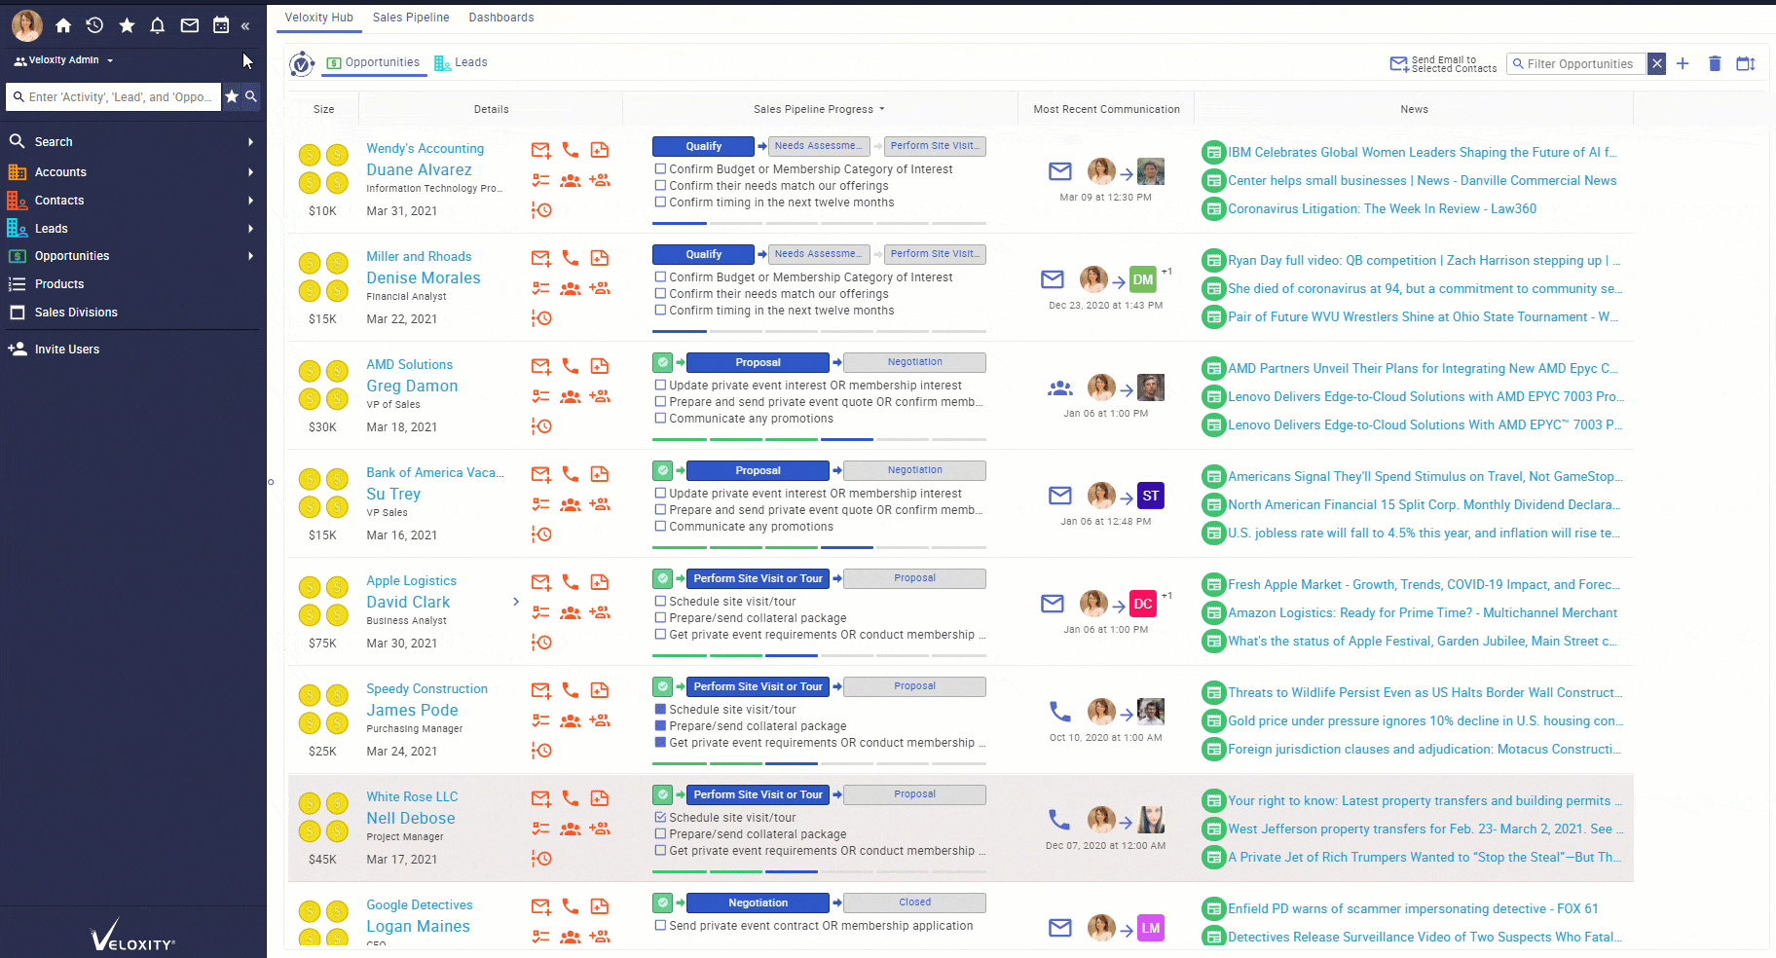The image size is (1776, 958).
Task: Check Communicate any promotions for Bank of America
Action: [660, 527]
